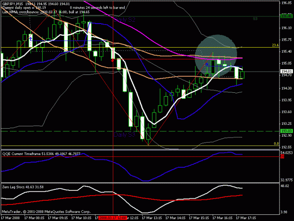Click the GBPJPY,M15 symbol title text
Screen dimensions: 294x221
coord(13,4)
